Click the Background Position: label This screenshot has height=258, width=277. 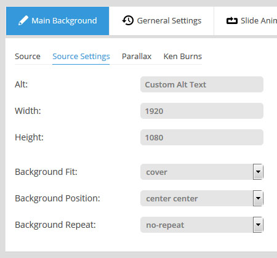57,198
